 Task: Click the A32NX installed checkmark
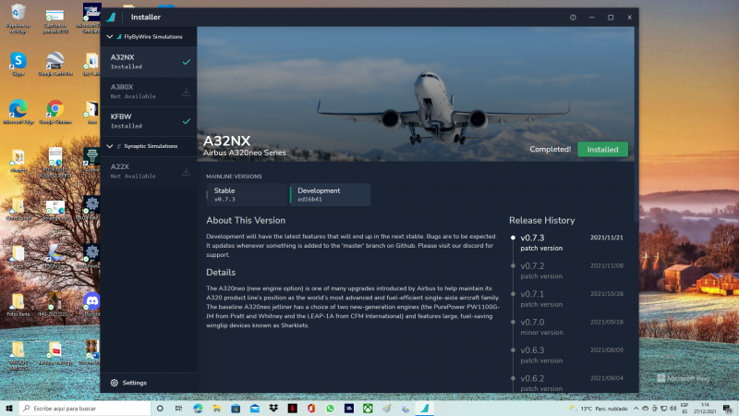click(187, 62)
